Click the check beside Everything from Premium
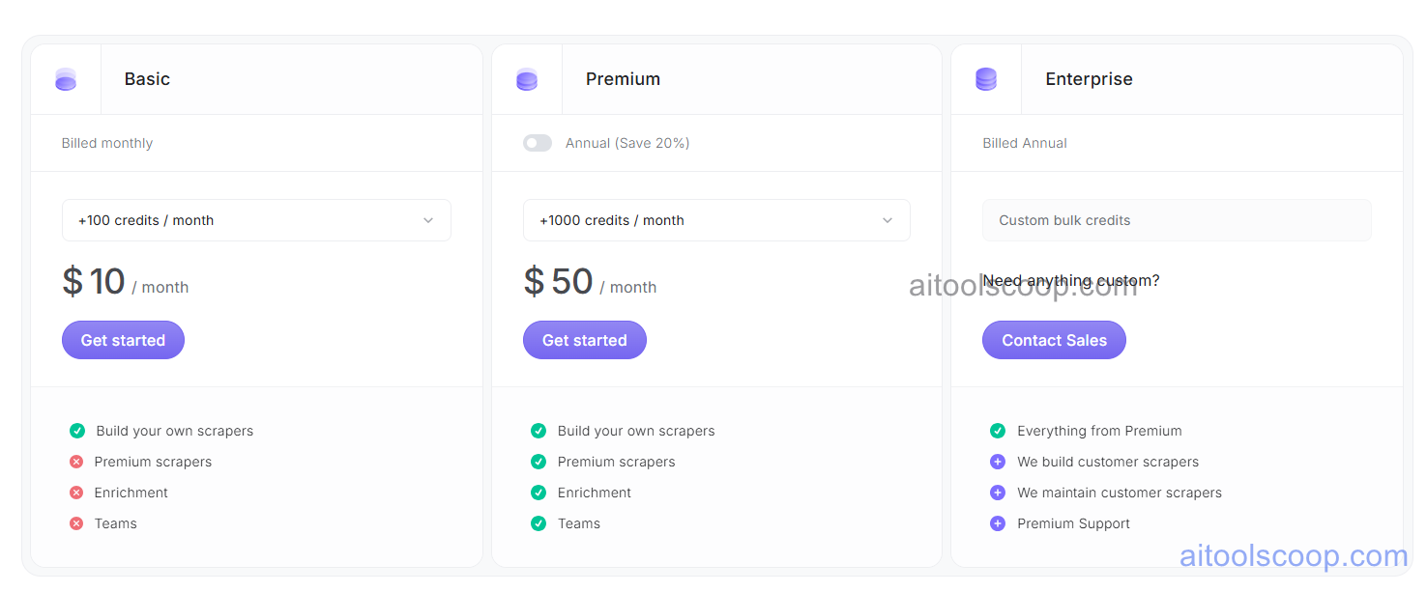 [998, 431]
